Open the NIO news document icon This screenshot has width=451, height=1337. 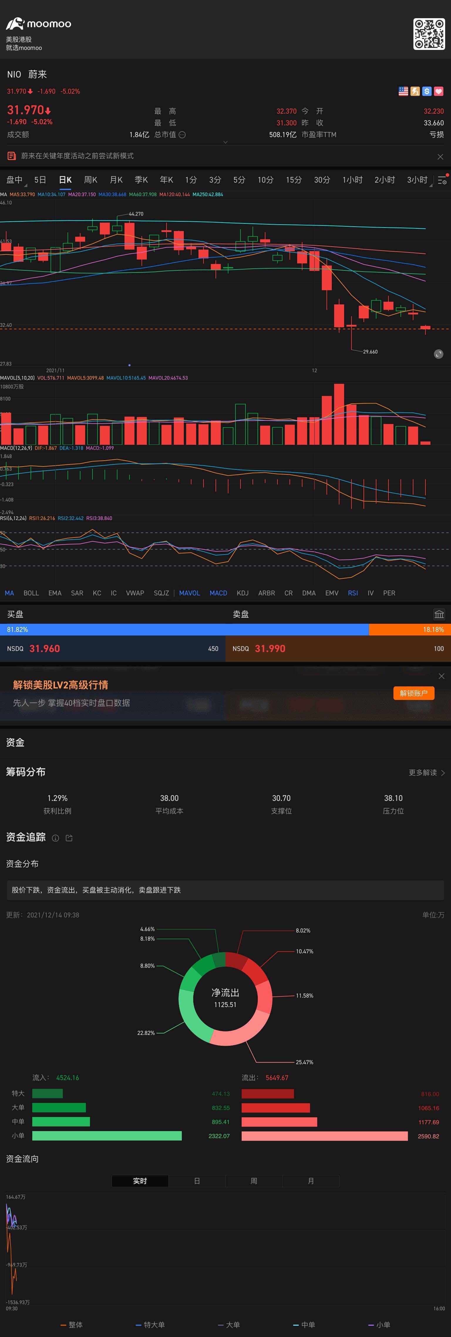click(x=11, y=156)
